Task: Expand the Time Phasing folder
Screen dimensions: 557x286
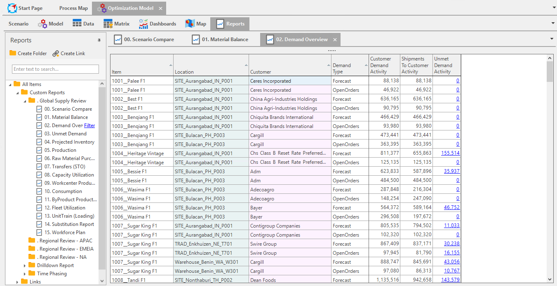Action: pos(25,274)
